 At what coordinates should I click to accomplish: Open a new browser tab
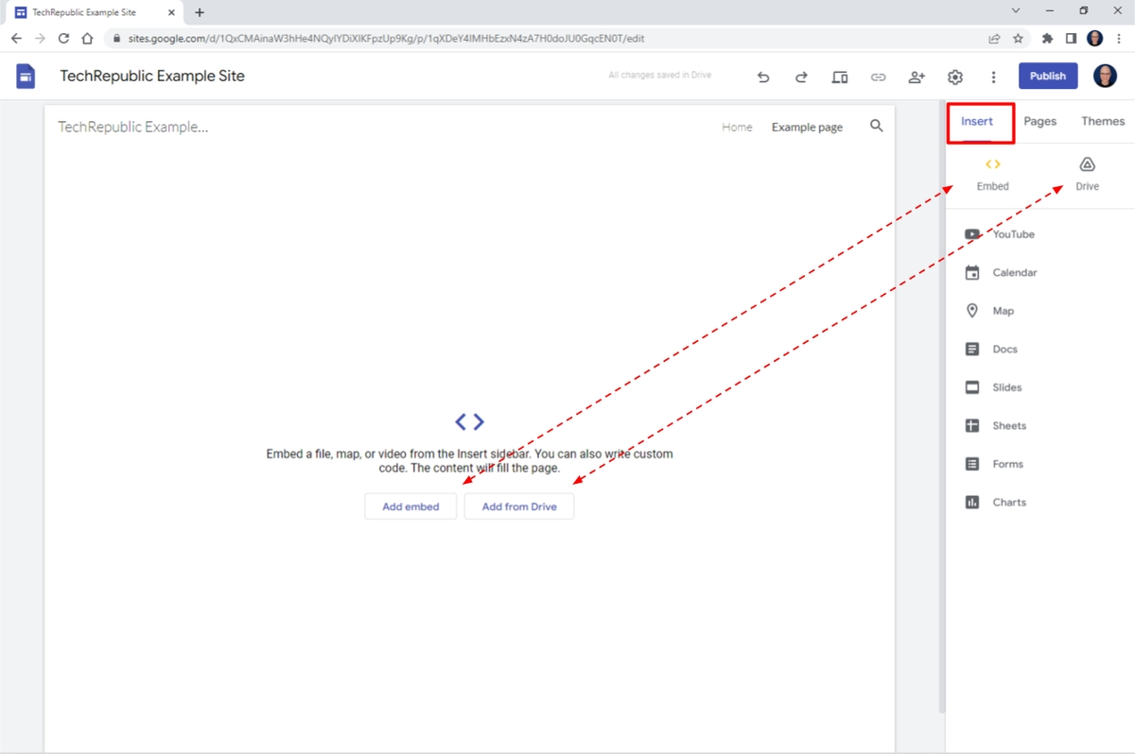coord(200,12)
